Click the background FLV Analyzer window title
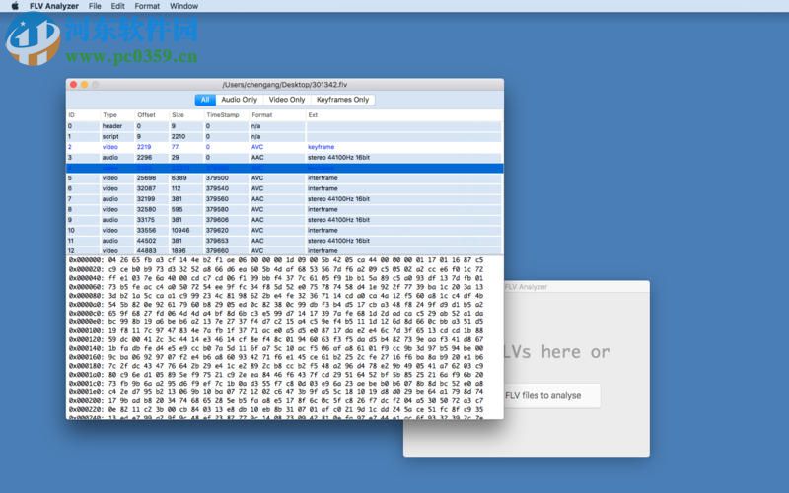The height and width of the screenshot is (493, 789). (526, 287)
